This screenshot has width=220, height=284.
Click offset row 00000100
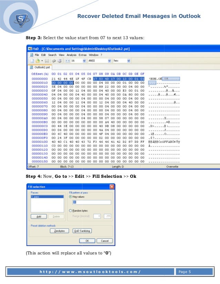click(40, 142)
